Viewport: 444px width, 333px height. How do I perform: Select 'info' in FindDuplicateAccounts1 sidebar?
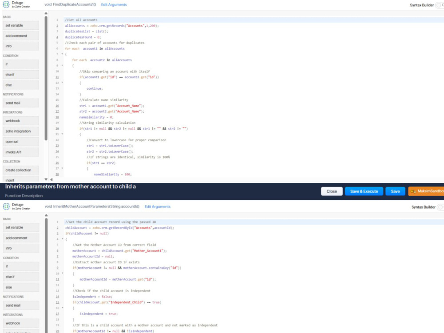point(21,46)
